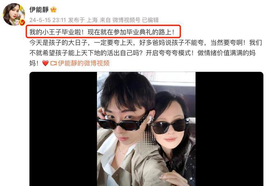The width and height of the screenshot is (271, 186).
Task: Open the 微博视频号 source link
Action: 126,20
